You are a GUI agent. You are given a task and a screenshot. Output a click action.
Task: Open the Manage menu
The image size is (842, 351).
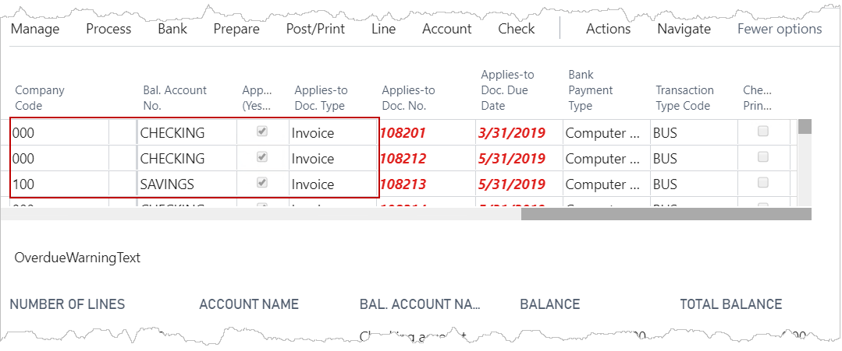pos(35,29)
